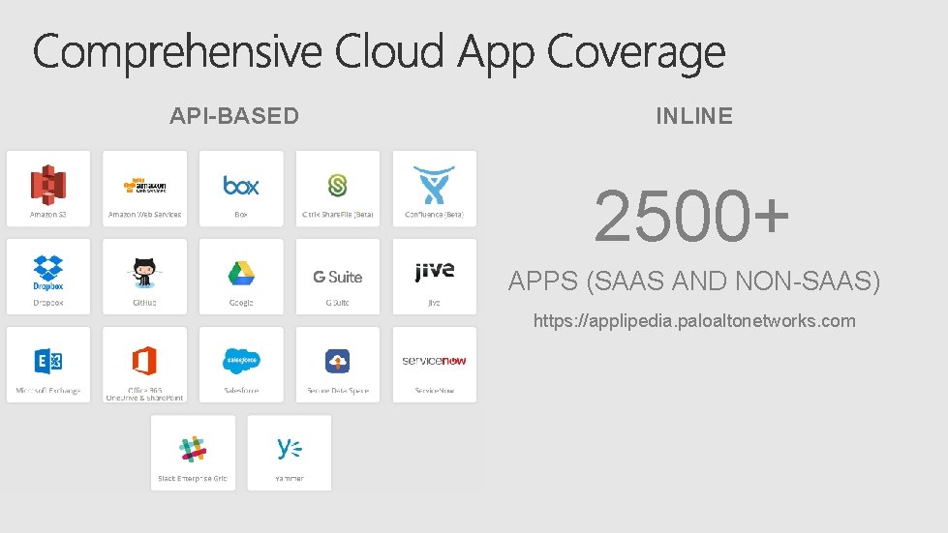Click the Confluence app icon
Viewport: 948px width, 533px height.
click(x=434, y=185)
